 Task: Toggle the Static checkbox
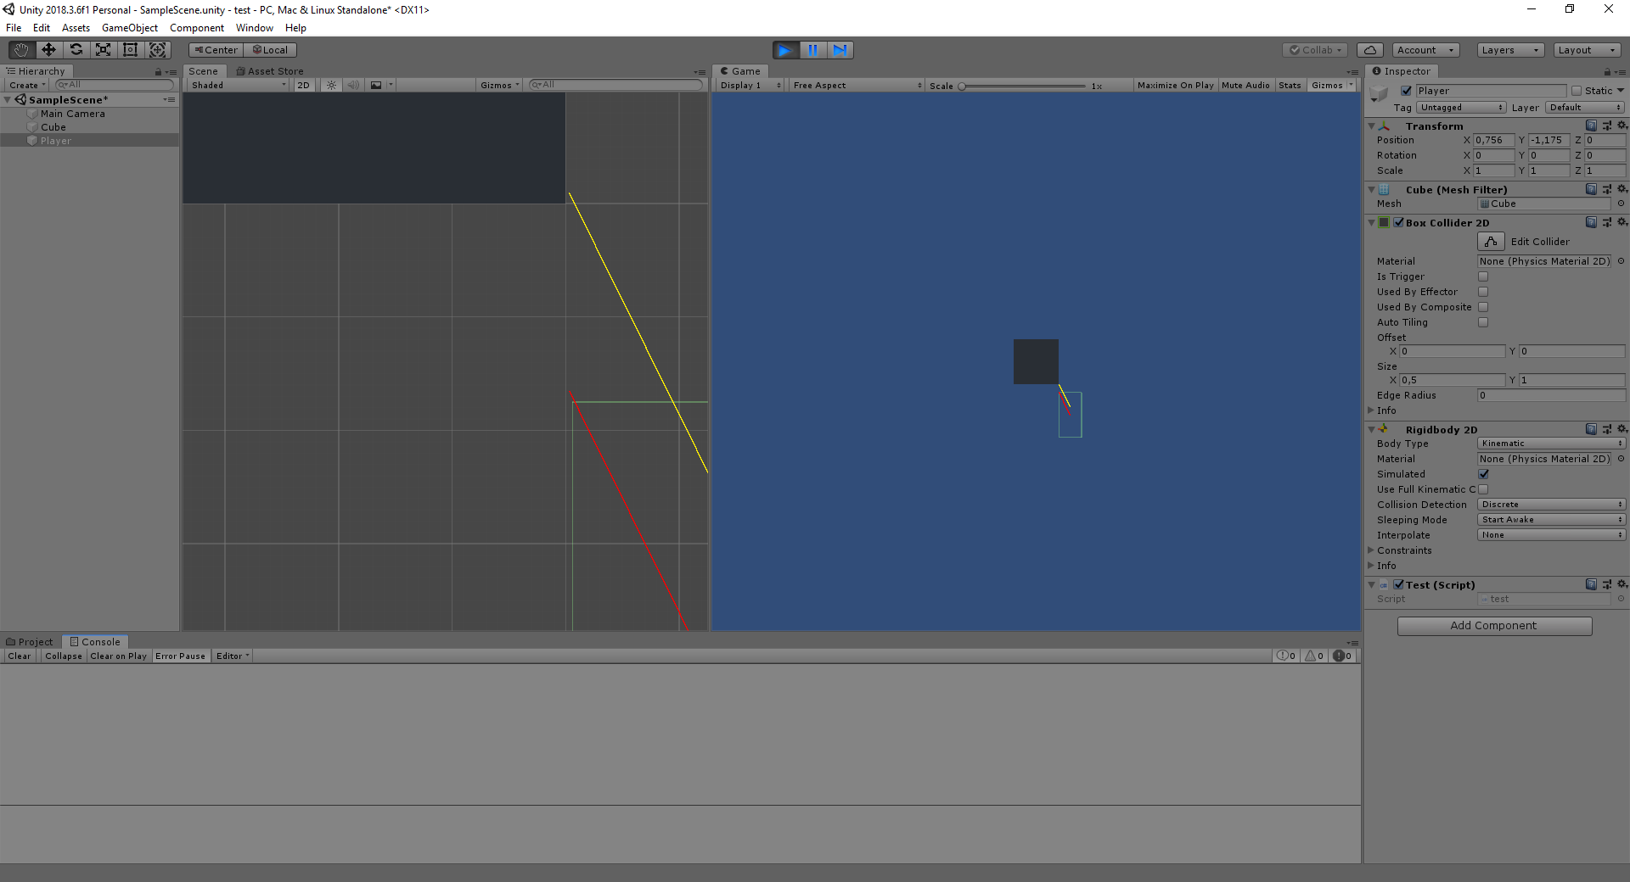click(x=1577, y=91)
